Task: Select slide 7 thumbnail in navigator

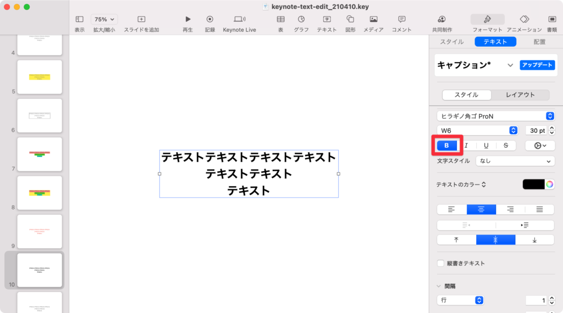Action: point(40,154)
